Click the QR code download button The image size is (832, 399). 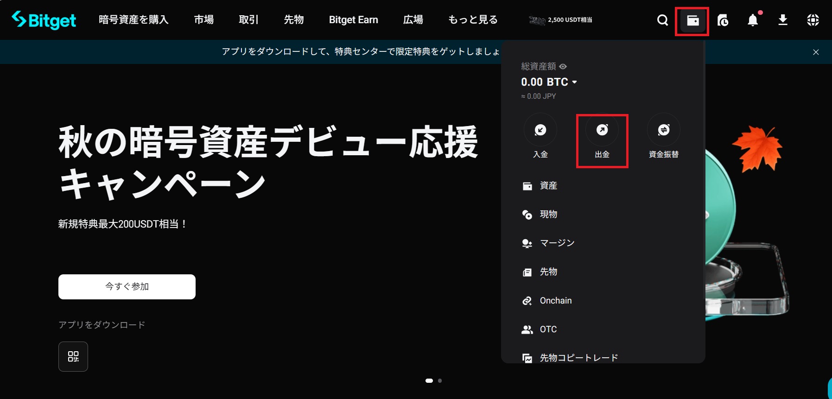73,356
